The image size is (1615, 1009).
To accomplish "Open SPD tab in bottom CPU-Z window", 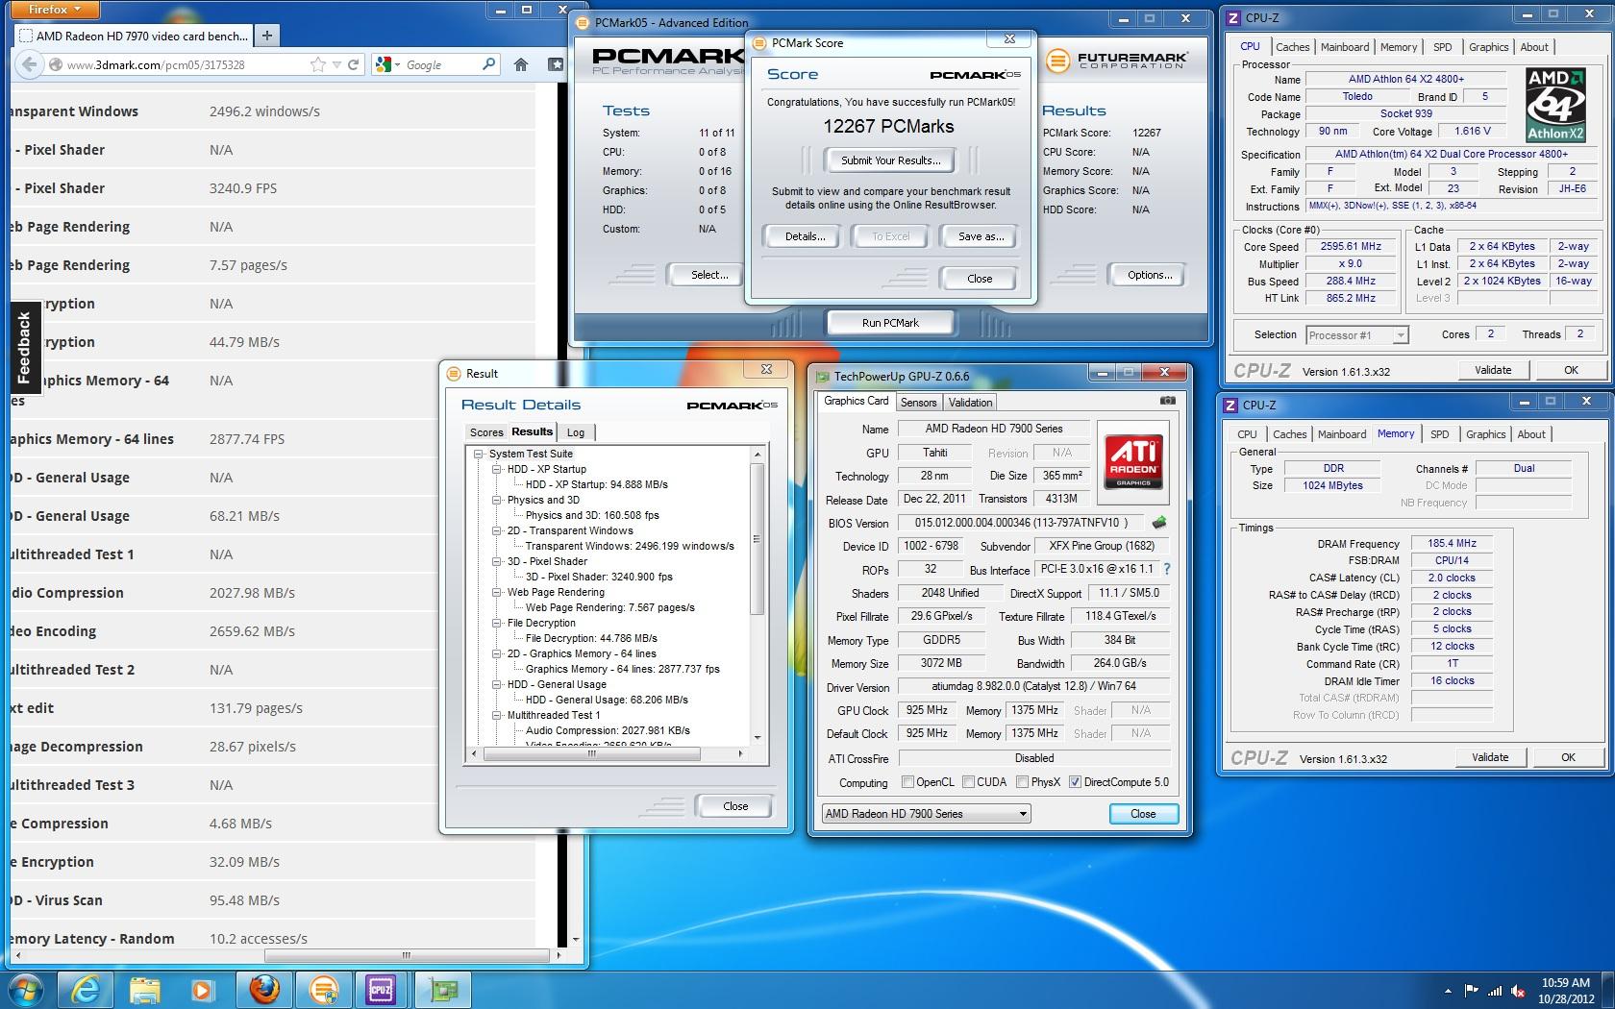I will 1439,434.
